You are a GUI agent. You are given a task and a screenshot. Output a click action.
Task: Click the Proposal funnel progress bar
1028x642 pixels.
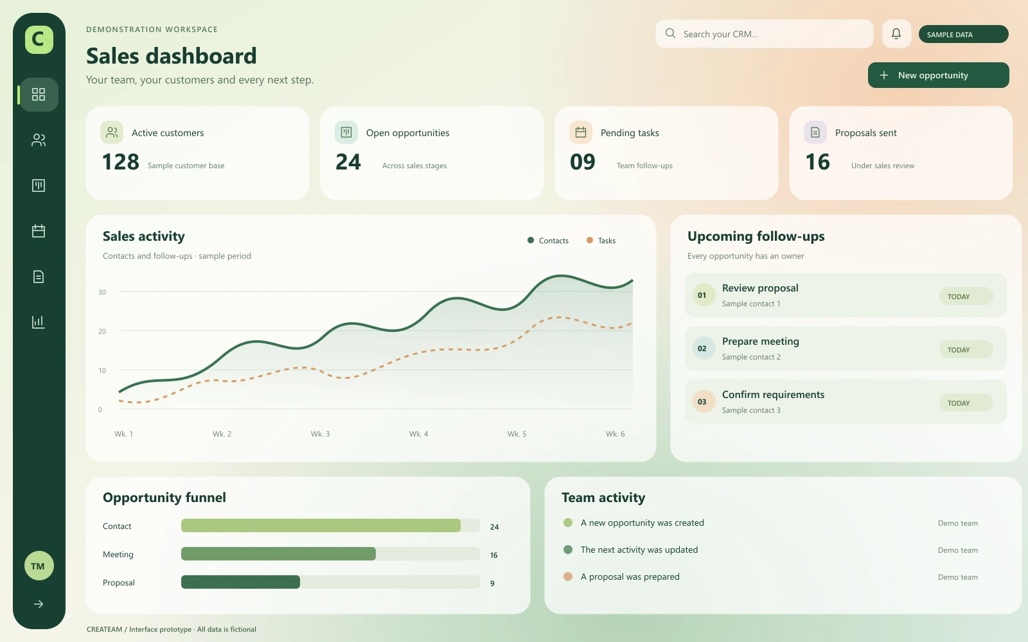point(330,582)
